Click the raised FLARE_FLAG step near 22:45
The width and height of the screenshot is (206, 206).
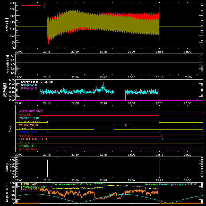[104, 128]
